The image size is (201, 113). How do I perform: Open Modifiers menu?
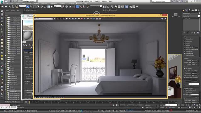tap(36, 4)
